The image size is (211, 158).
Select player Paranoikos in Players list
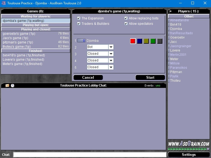179,67
